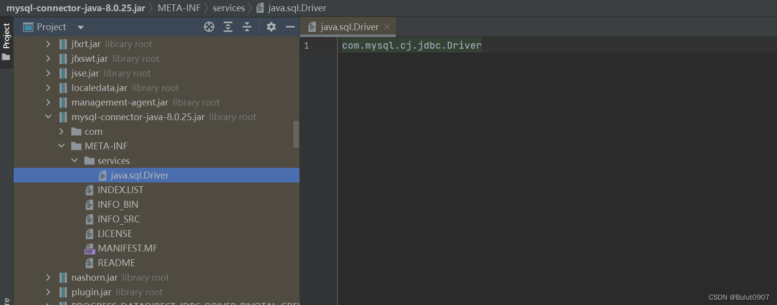
Task: Select mysql-connector-java-8.0.25.jar tree entry
Action: click(x=138, y=117)
